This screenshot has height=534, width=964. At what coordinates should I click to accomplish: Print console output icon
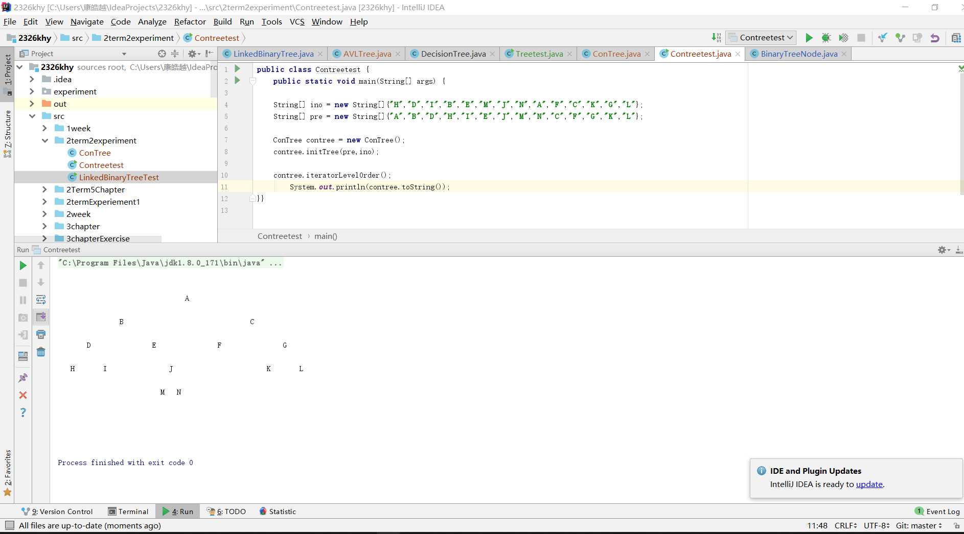pos(41,334)
